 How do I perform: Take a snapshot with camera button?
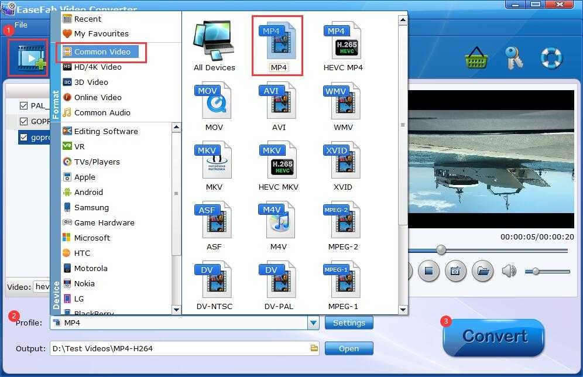tap(455, 271)
